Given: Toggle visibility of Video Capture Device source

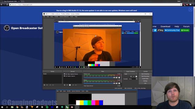Looking at the screenshot, I should pyautogui.click(x=64, y=74).
